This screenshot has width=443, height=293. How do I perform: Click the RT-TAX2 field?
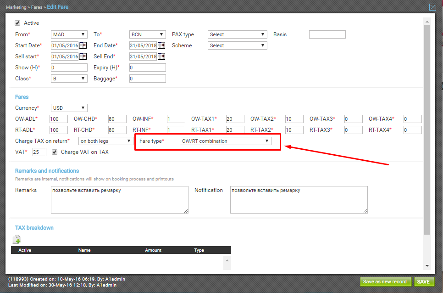(x=294, y=130)
